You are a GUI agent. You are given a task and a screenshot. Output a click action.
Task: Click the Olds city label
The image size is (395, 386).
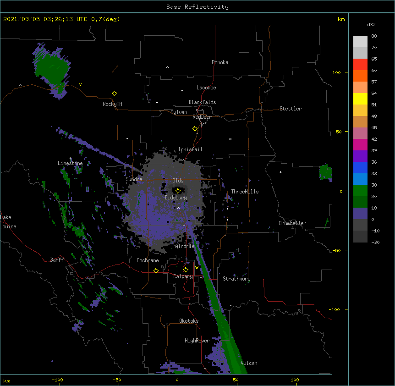tap(178, 181)
